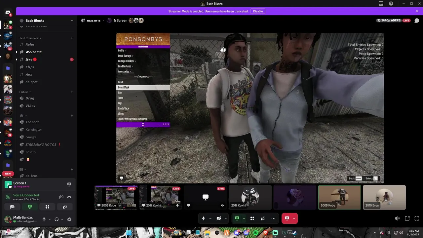Open the Rules text channel

click(46, 45)
